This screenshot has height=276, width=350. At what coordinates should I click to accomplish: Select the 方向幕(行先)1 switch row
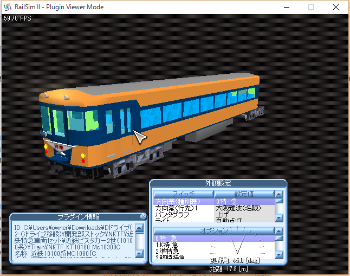point(184,208)
